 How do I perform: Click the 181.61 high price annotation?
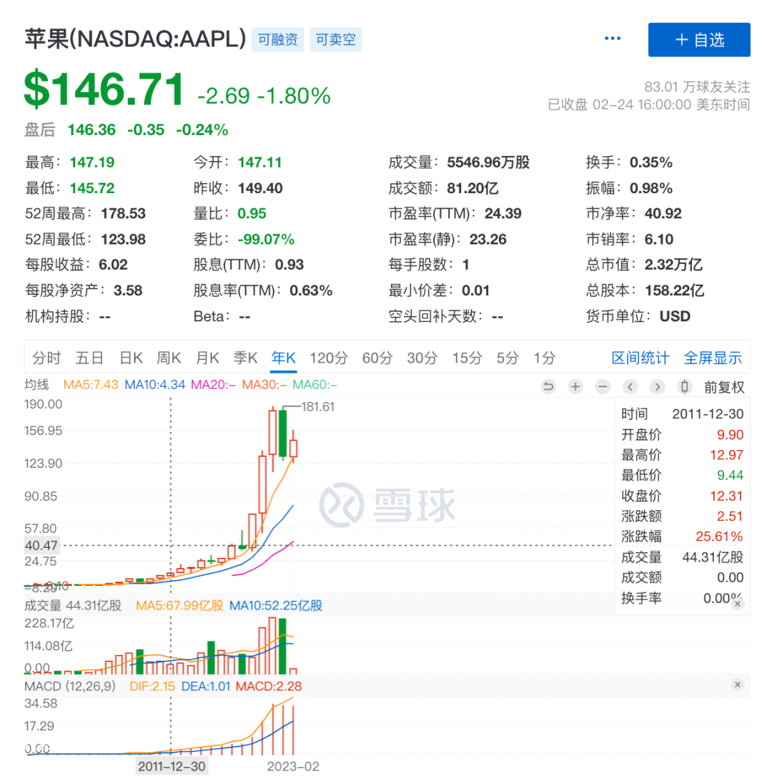tap(318, 407)
